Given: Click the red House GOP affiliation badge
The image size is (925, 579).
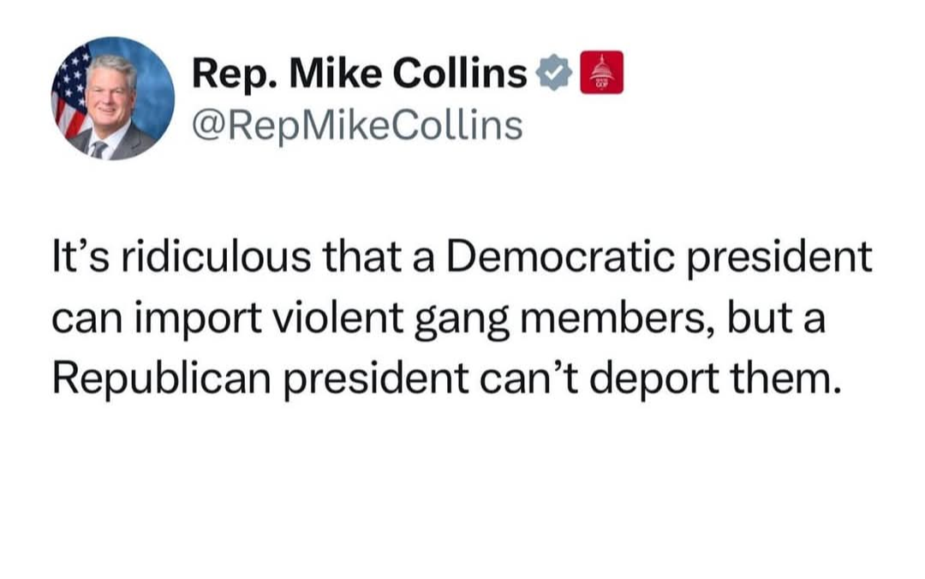Looking at the screenshot, I should click(602, 73).
